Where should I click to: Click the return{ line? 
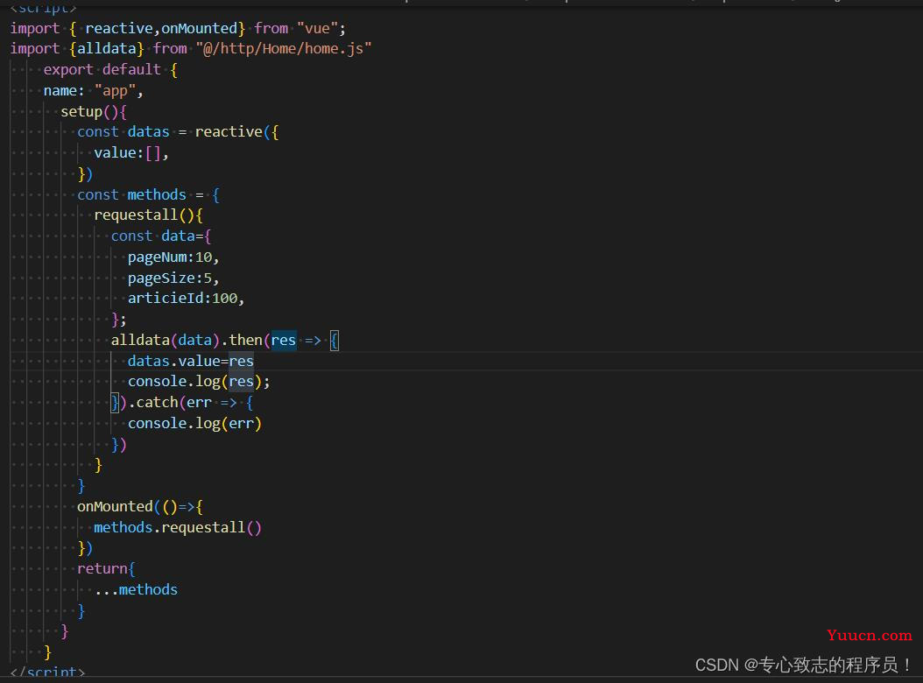[x=107, y=569]
